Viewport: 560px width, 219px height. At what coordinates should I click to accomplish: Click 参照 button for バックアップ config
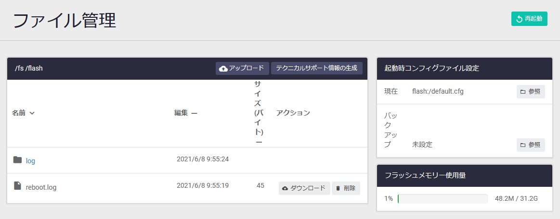pyautogui.click(x=531, y=145)
